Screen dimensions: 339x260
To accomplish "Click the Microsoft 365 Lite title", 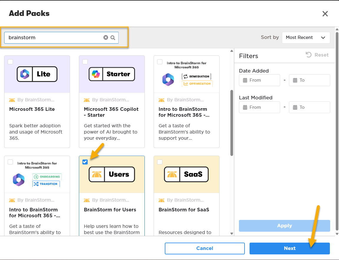I will tap(32, 109).
